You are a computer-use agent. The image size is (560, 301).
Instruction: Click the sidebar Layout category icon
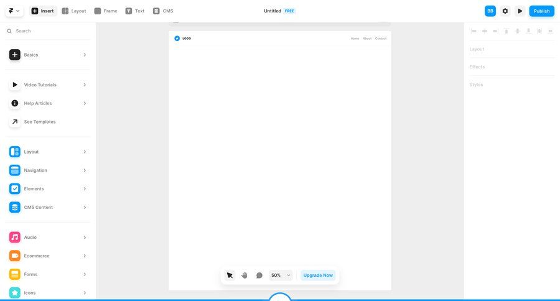point(15,152)
